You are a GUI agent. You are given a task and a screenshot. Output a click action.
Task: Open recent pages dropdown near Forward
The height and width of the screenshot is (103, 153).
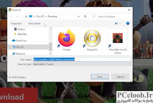pos(22,17)
